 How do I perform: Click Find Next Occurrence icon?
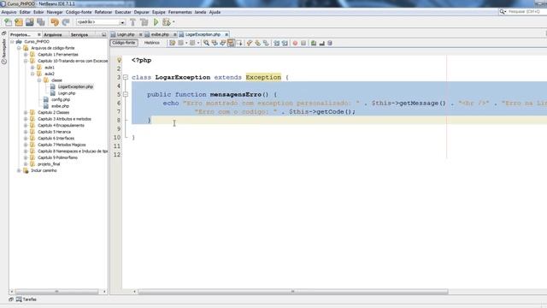click(222, 43)
